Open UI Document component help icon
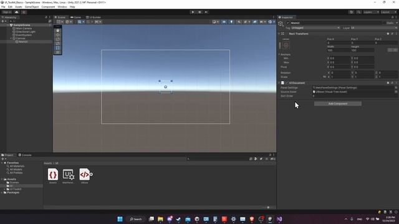The image size is (399, 224). [x=388, y=83]
